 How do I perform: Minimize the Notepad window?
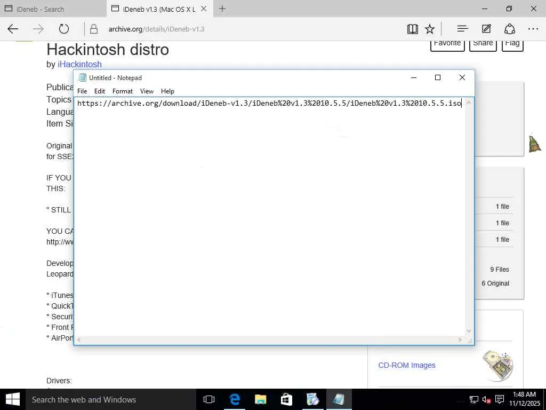[x=414, y=77]
